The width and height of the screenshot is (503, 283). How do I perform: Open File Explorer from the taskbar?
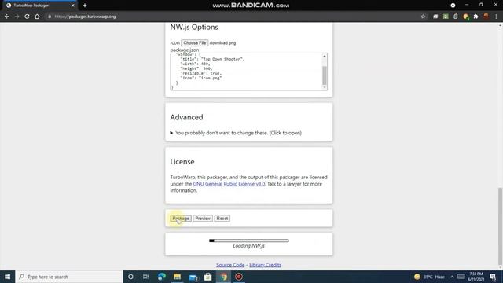tap(177, 277)
